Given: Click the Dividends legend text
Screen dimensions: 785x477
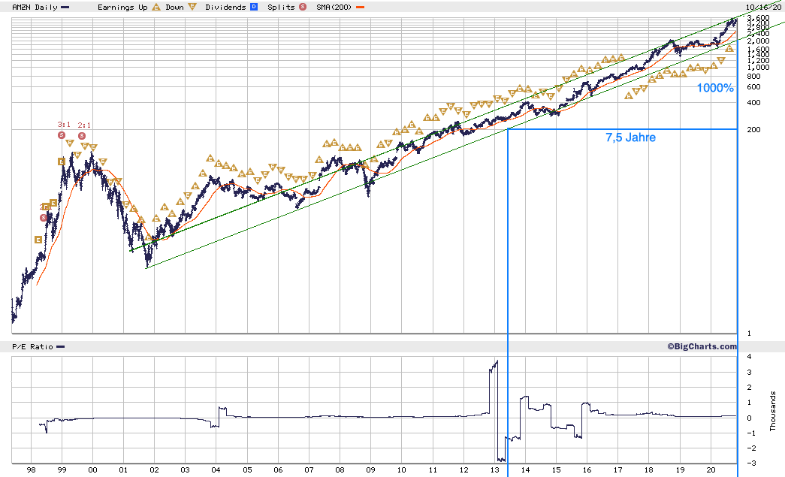Looking at the screenshot, I should [226, 8].
